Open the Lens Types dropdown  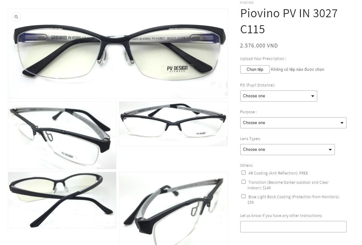click(287, 150)
